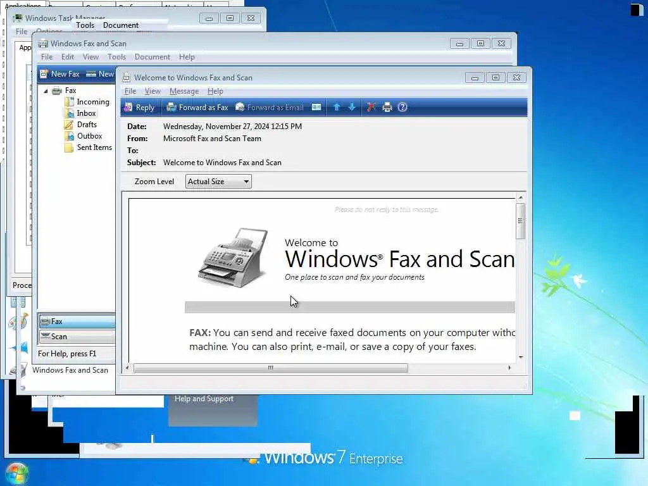Viewport: 648px width, 486px height.
Task: Open File menu in the welcome message window
Action: (130, 91)
